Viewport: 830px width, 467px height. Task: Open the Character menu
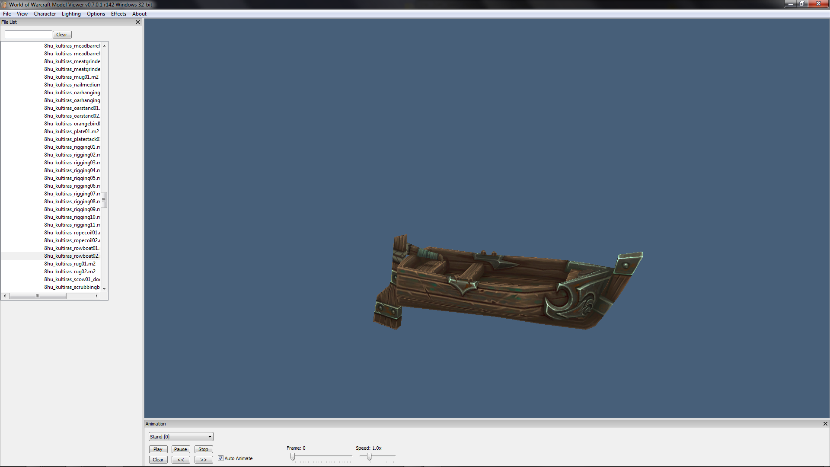pyautogui.click(x=45, y=14)
